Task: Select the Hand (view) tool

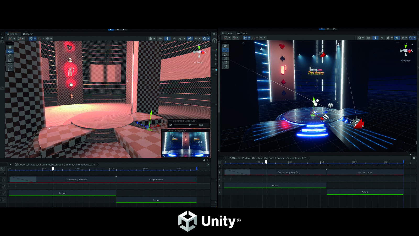Action: point(10,47)
